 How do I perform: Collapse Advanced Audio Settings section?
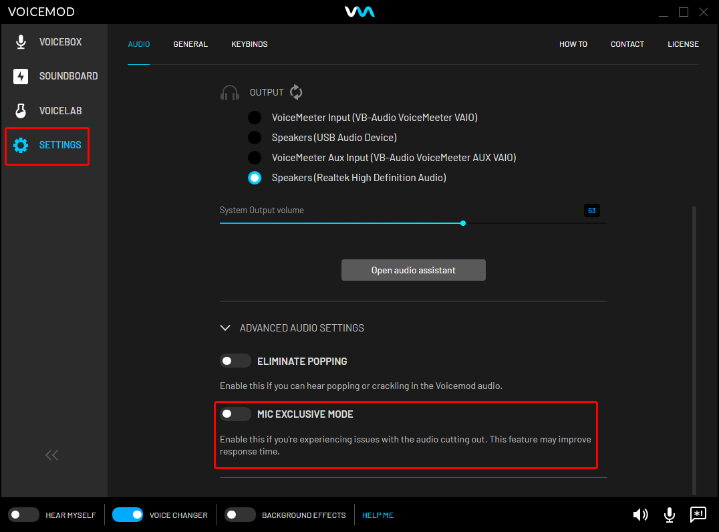[225, 328]
